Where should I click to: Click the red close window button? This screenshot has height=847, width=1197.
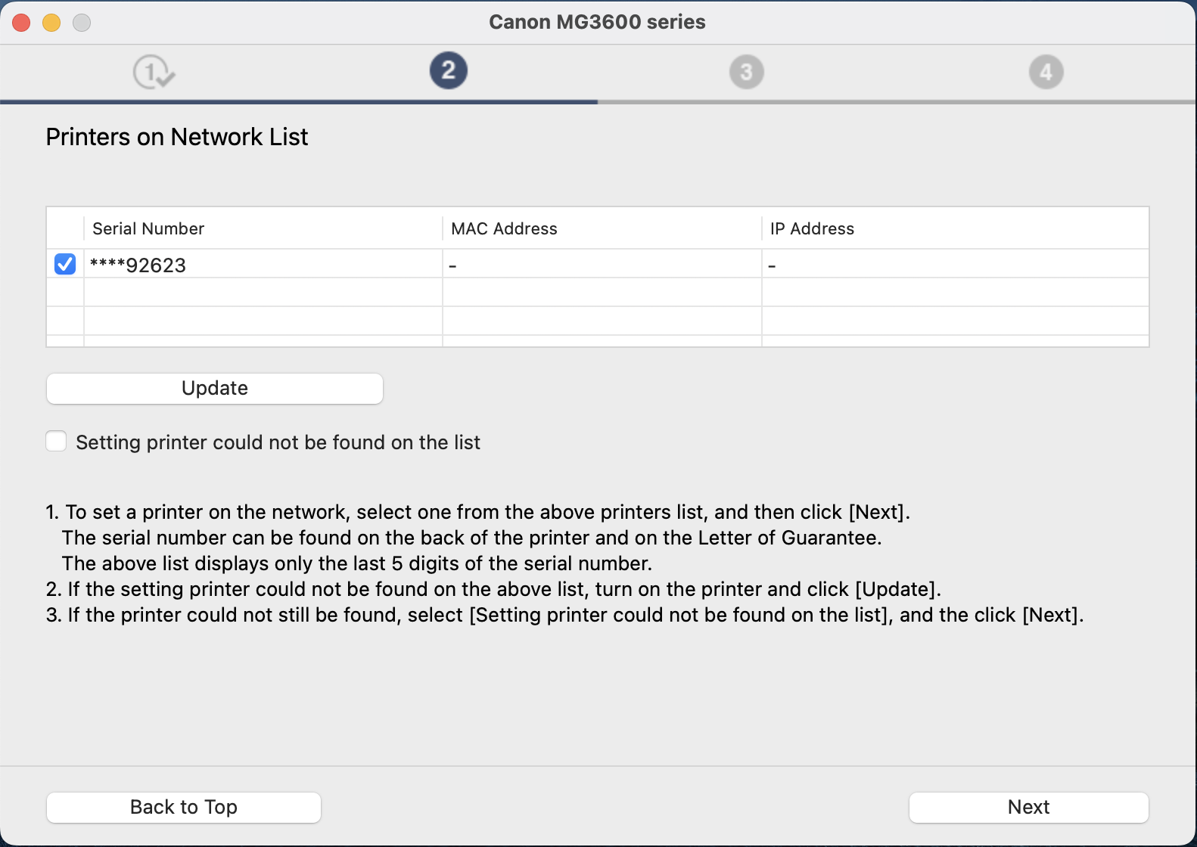(x=21, y=23)
